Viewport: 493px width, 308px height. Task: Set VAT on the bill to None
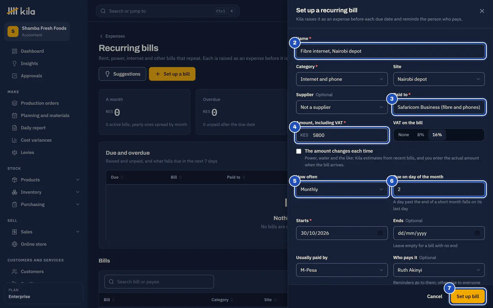pyautogui.click(x=404, y=135)
